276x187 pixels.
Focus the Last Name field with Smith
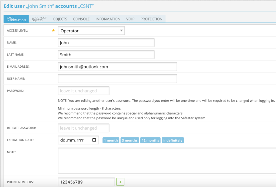106,55
